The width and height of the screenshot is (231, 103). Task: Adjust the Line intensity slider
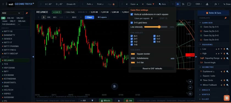(156, 27)
